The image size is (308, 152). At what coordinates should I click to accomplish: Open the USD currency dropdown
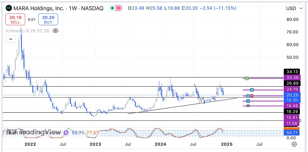(x=294, y=8)
